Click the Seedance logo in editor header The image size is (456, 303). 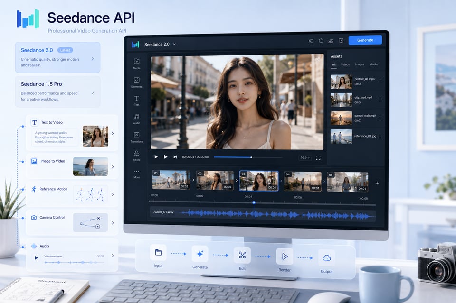coord(135,45)
